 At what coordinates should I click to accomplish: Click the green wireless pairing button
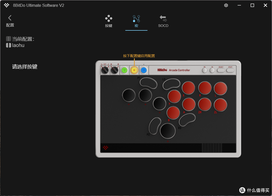click(x=124, y=70)
